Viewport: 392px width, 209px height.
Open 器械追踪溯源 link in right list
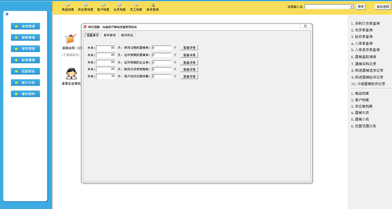tap(366, 57)
